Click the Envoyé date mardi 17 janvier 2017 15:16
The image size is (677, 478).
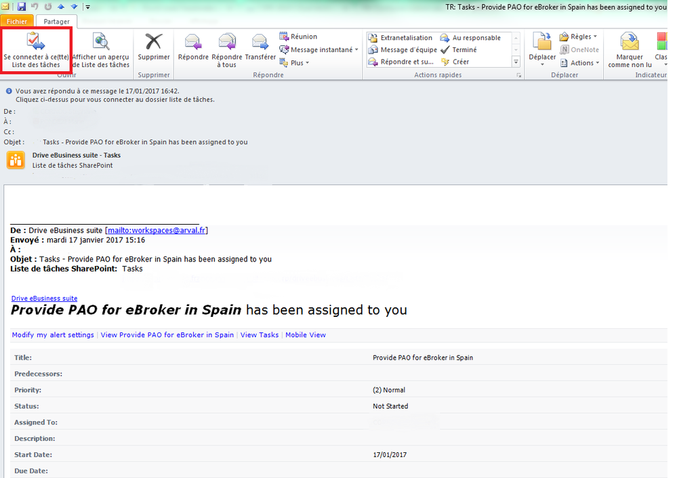[96, 240]
